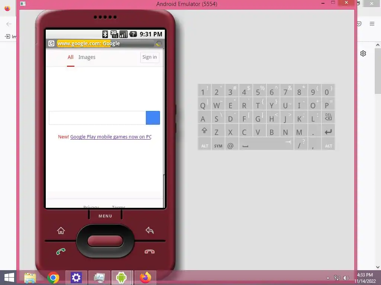Click the favicon in the browser address bar
381x285 pixels.
(51, 43)
